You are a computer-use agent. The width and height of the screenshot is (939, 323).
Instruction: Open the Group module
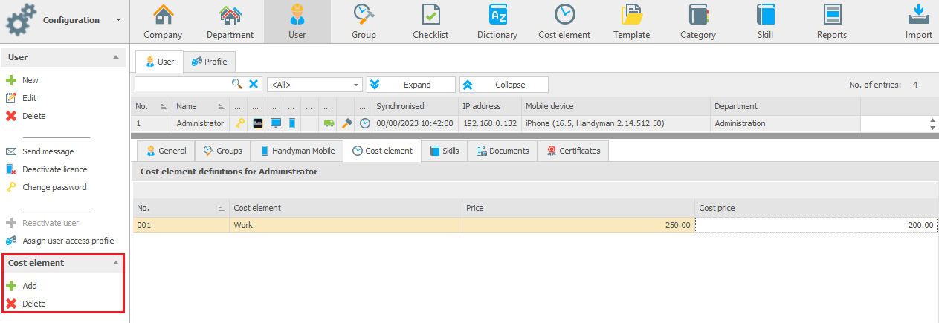364,22
